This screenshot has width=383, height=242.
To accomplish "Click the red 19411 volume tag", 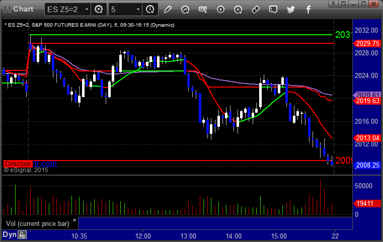I will click(367, 203).
